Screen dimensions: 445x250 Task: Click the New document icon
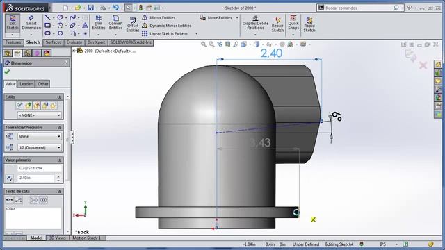pyautogui.click(x=65, y=8)
